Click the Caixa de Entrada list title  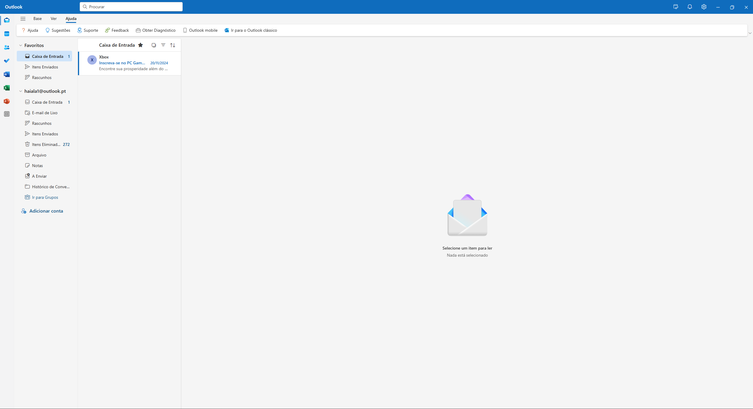tap(117, 45)
